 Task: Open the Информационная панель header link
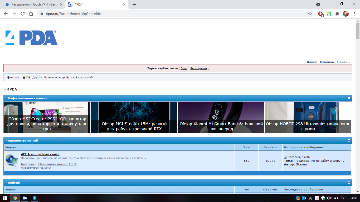pyautogui.click(x=28, y=98)
